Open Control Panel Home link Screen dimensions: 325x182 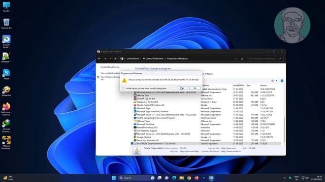coord(110,67)
